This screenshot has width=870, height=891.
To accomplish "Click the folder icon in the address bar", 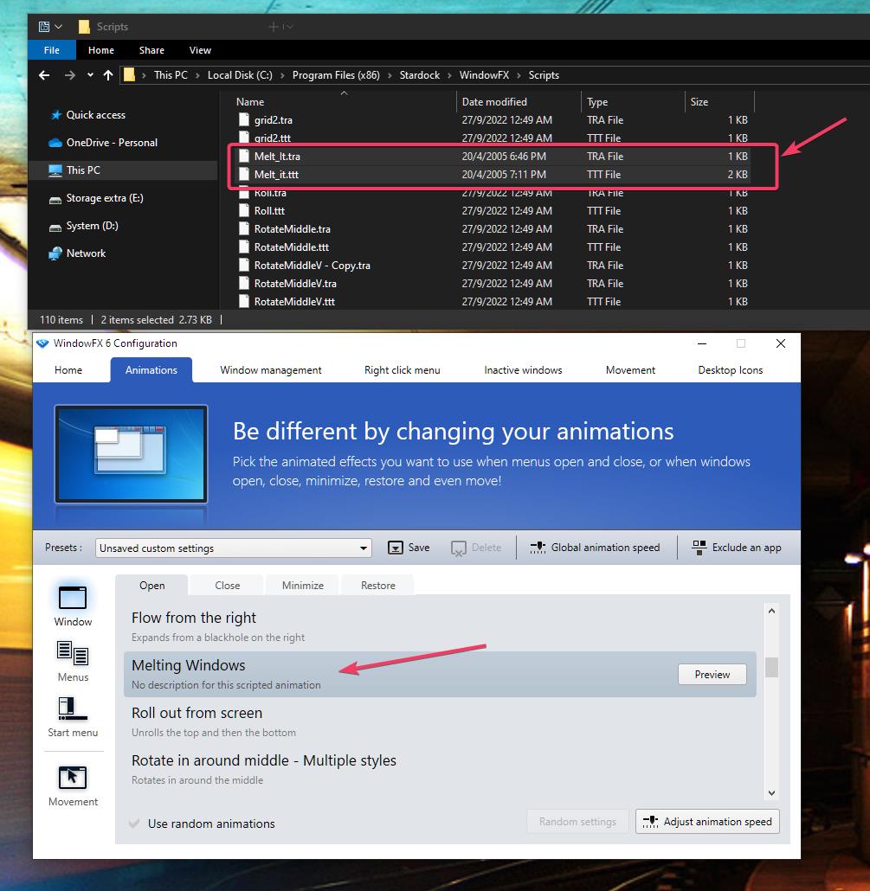I will pyautogui.click(x=130, y=74).
